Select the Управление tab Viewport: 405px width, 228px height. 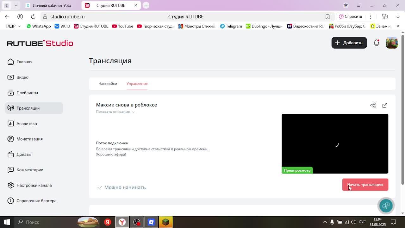pyautogui.click(x=137, y=84)
